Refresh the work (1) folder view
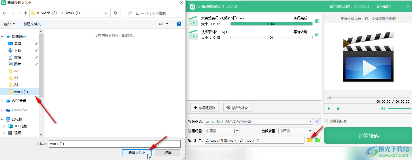Image resolution: width=412 pixels, height=160 pixels. [115, 13]
